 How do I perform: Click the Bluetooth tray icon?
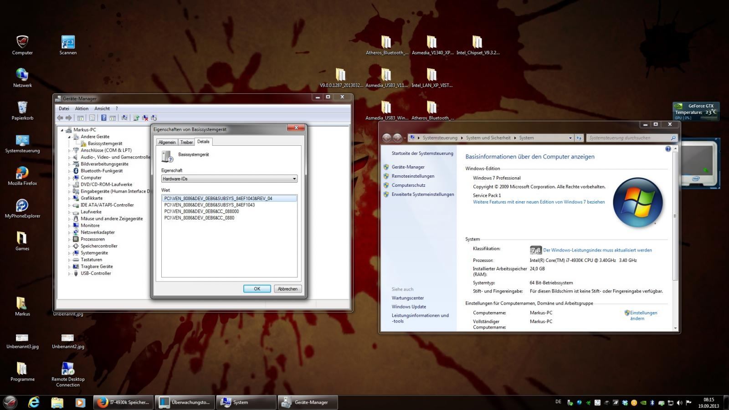click(652, 403)
